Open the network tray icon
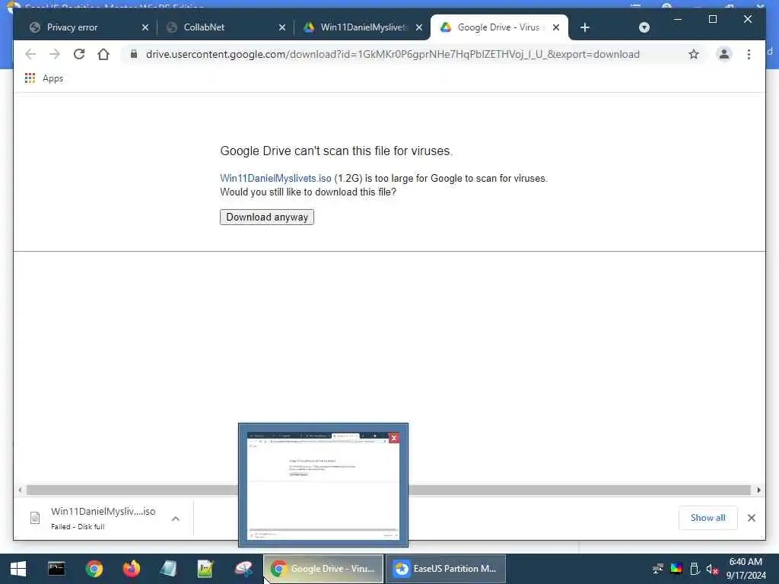Screen dimensions: 779x584 click(x=658, y=569)
